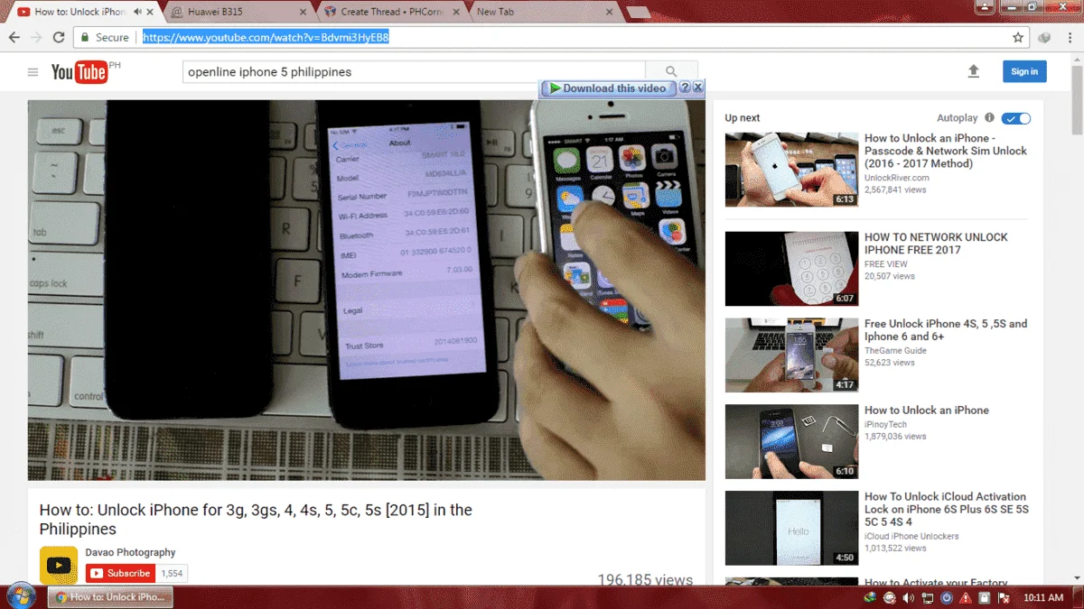Click the blue power-button tray icon
Viewport: 1084px width, 609px height.
pos(947,597)
